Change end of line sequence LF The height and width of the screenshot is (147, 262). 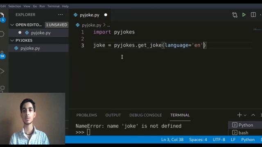pos(233,140)
